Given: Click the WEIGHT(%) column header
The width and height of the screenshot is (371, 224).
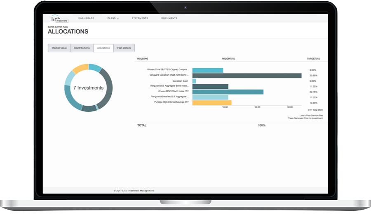Looking at the screenshot, I should (228, 58).
